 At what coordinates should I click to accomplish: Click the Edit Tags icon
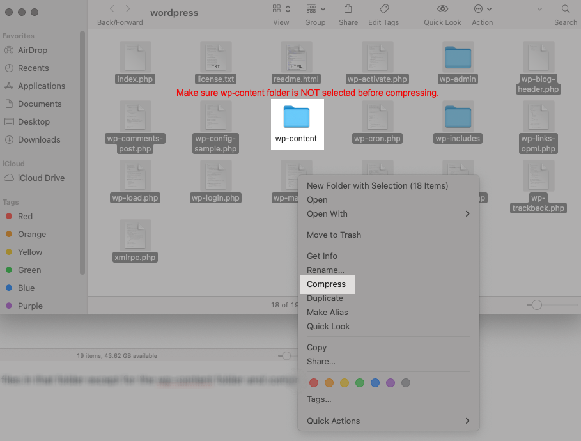point(384,8)
